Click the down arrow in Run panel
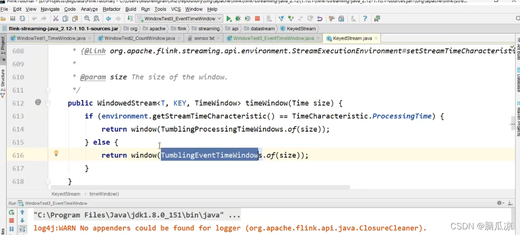The width and height of the screenshot is (520, 235). pos(22,220)
